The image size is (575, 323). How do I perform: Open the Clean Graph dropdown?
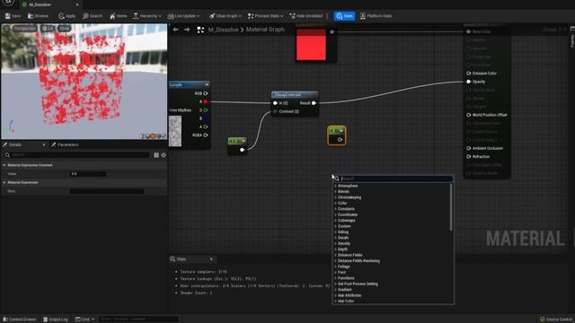[x=226, y=16]
